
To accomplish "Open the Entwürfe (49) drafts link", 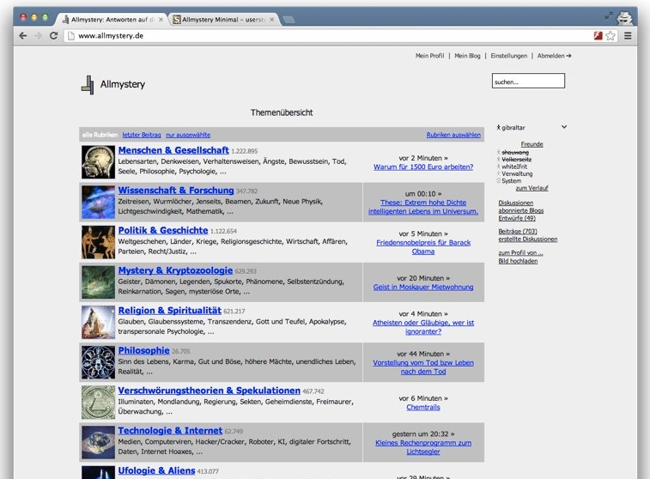I will click(517, 219).
